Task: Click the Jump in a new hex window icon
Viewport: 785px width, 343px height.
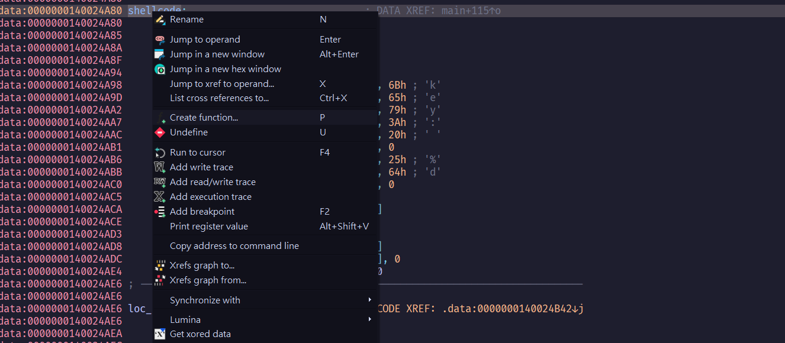Action: [x=160, y=69]
